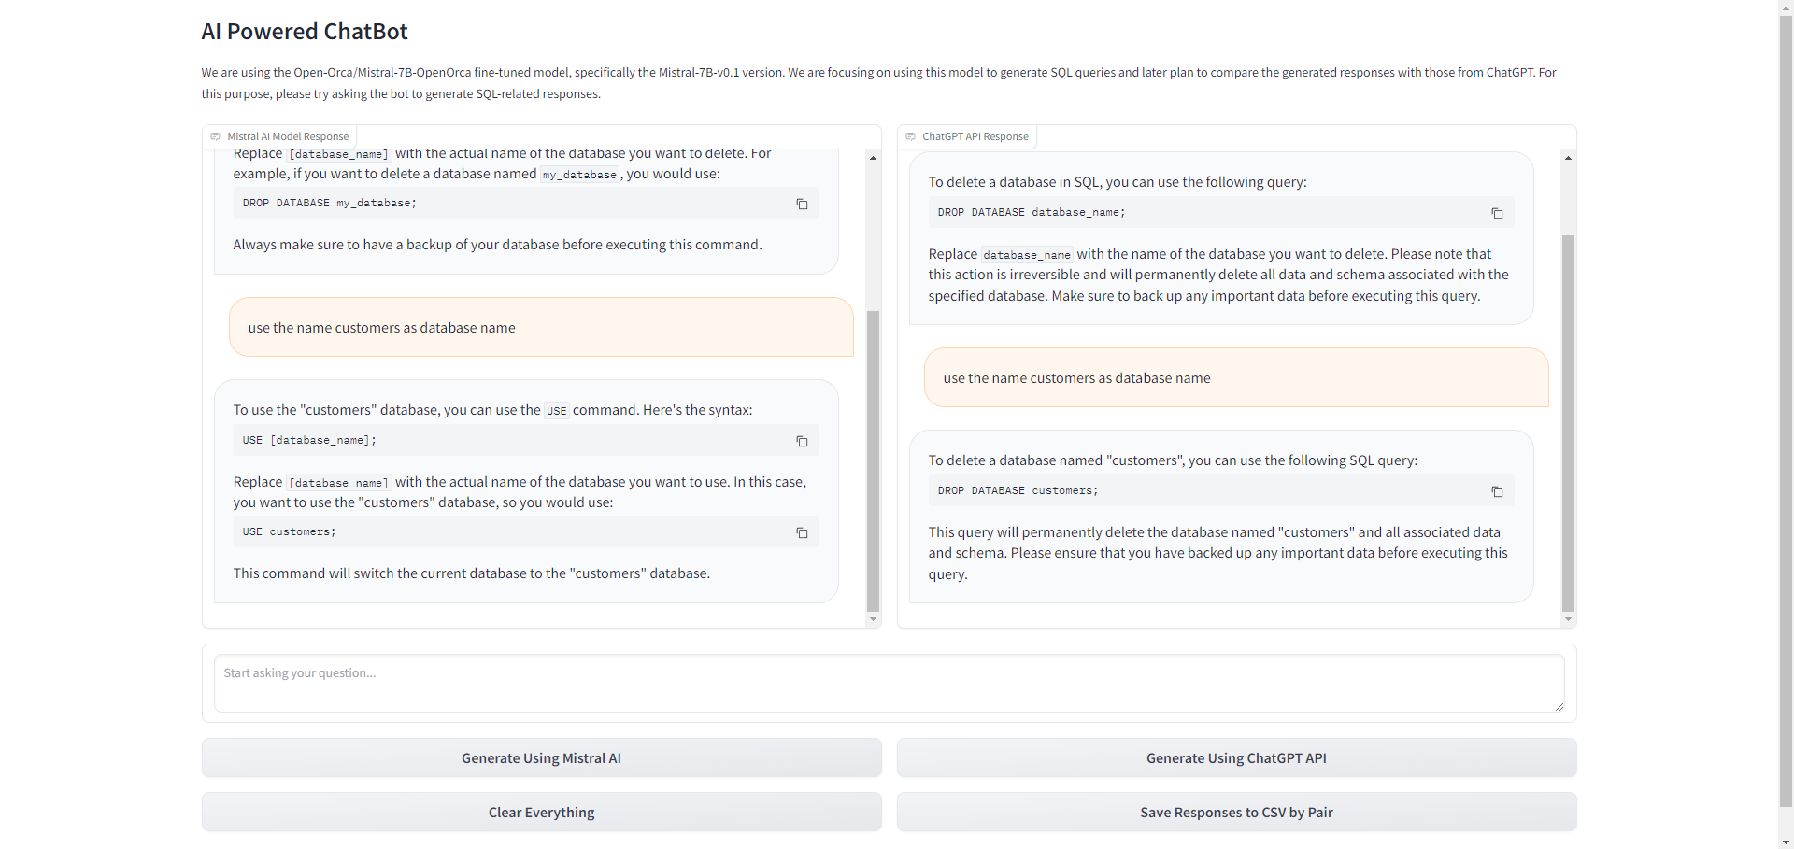Click the question textbox resize handle
The image size is (1794, 849).
[1559, 707]
